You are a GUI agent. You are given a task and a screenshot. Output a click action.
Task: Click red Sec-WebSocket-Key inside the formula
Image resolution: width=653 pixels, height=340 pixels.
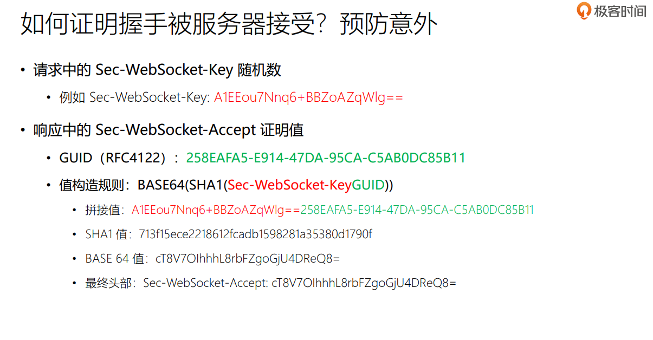click(289, 185)
